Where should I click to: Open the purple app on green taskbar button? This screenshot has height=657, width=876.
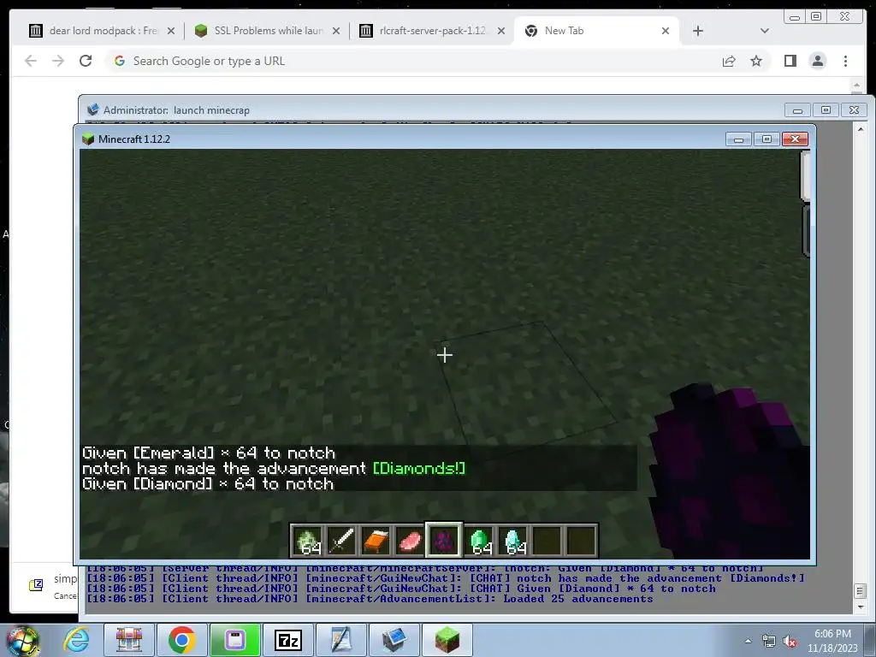235,640
